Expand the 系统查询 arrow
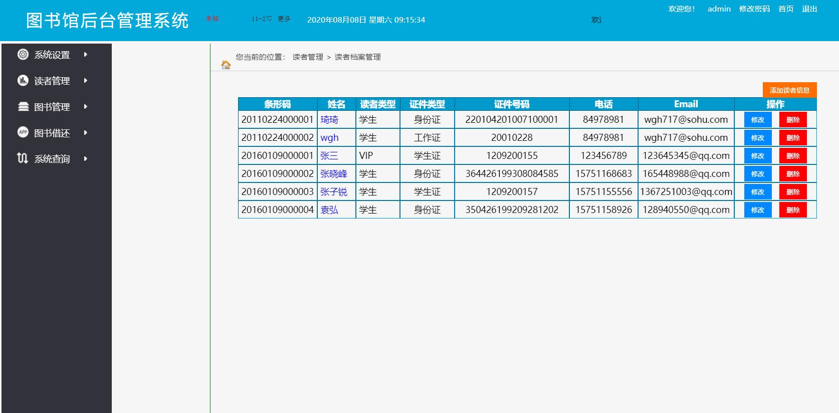Screen dimensions: 839x413 pos(86,159)
